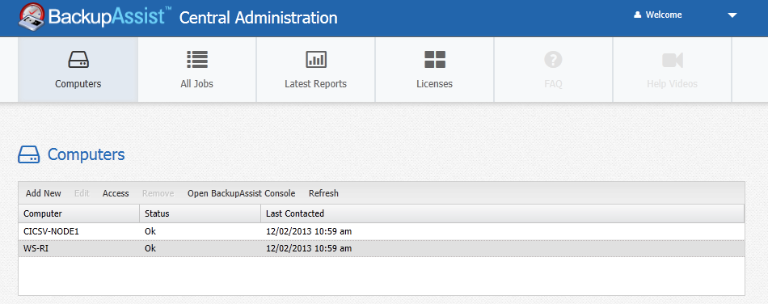Sort by Last Contacted column header

tap(502, 213)
